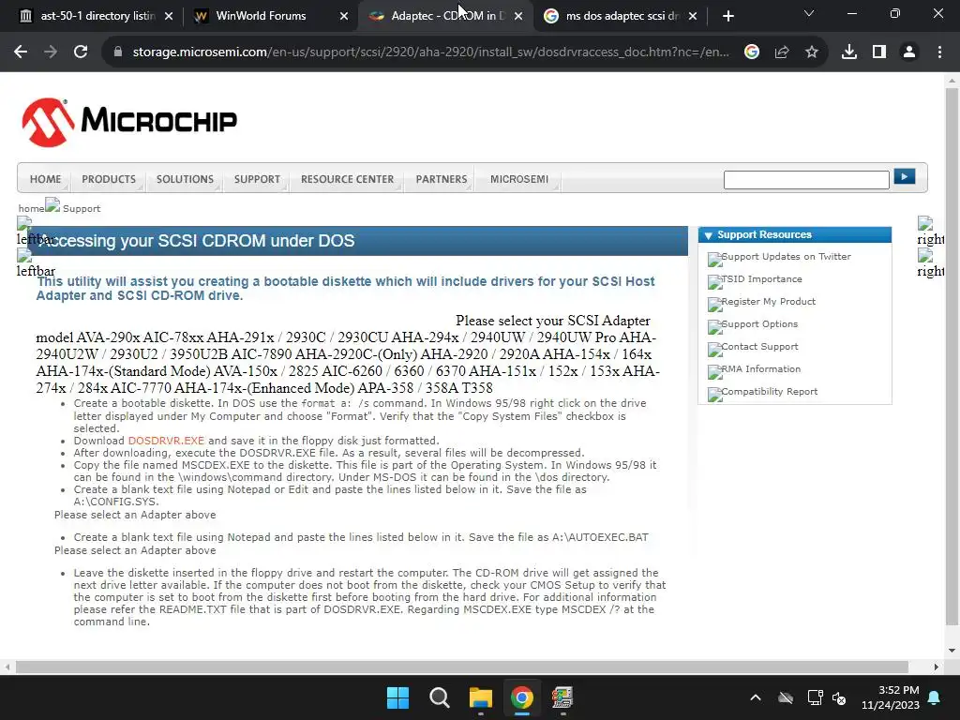Download the DOSDRVR.EXE link
Screen dimensions: 960x720
click(166, 441)
